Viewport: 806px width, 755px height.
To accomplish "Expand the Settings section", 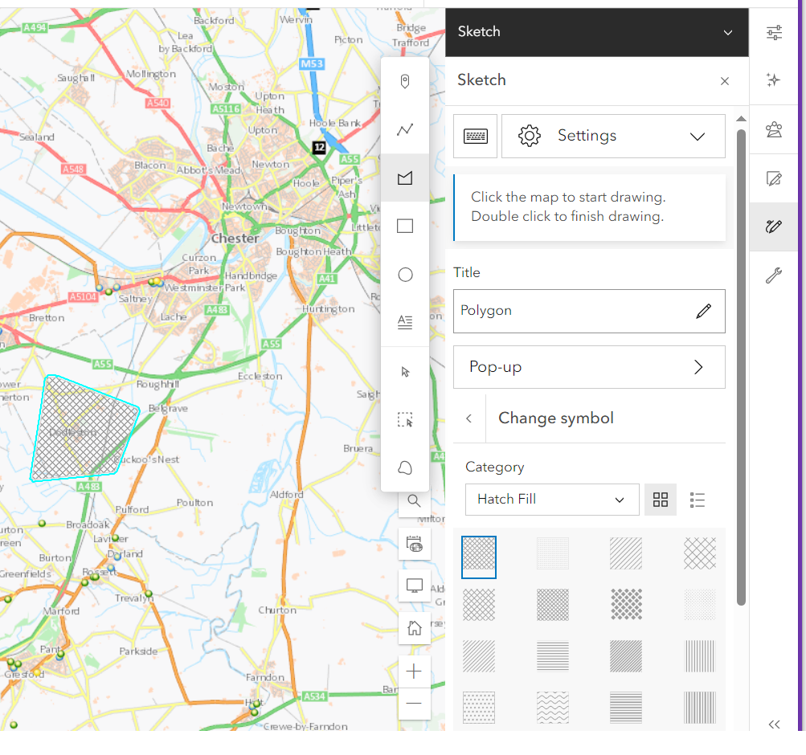I will point(696,136).
